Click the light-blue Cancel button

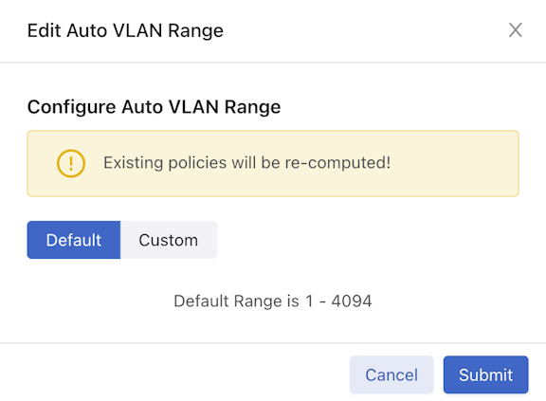click(391, 374)
